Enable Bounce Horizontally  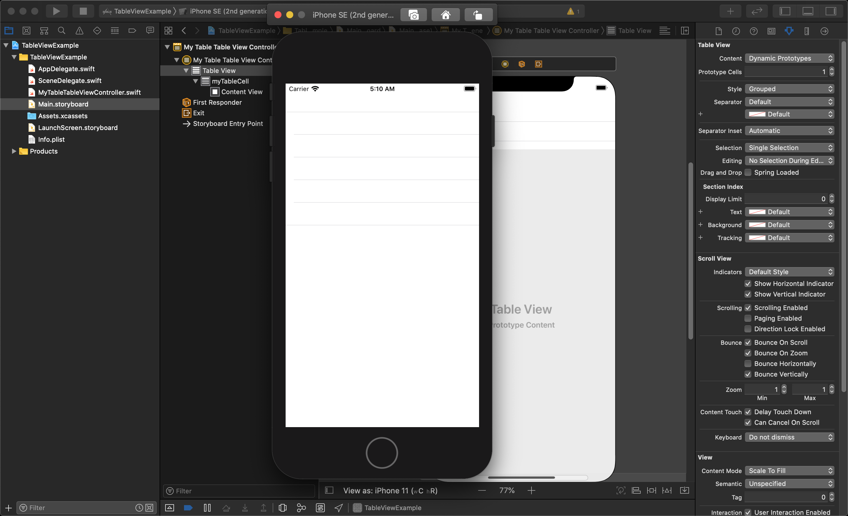tap(748, 364)
